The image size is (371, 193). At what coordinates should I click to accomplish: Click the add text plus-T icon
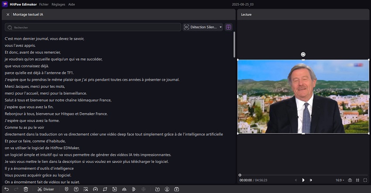pos(157,189)
